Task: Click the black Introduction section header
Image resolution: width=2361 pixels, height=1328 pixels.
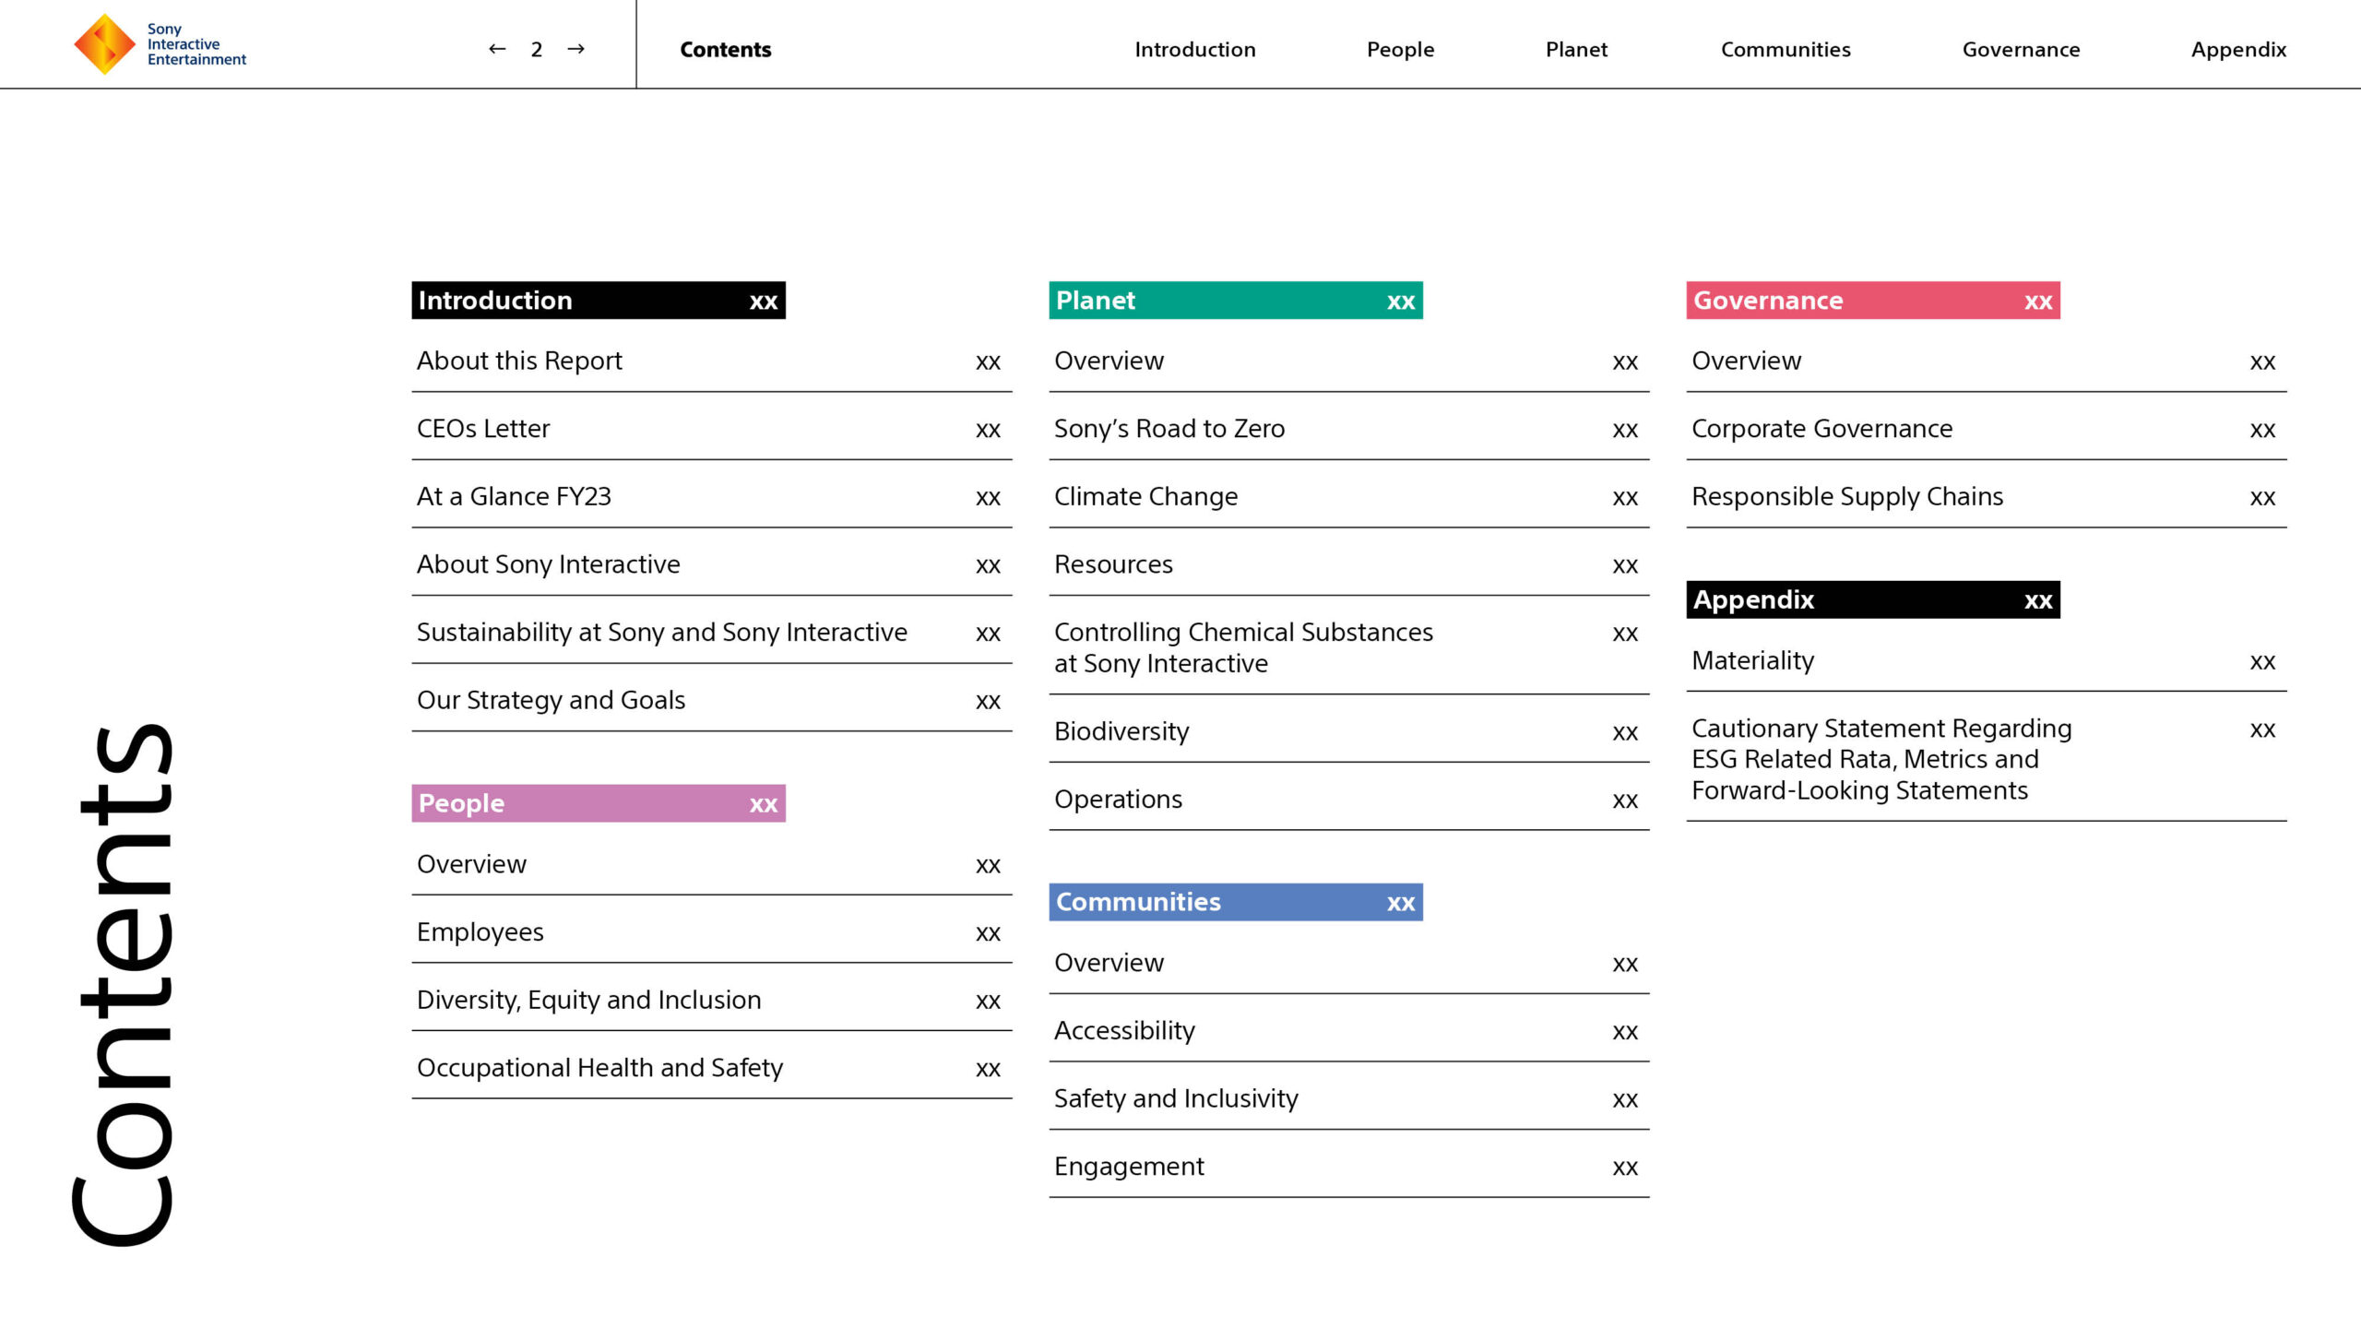Action: [599, 301]
